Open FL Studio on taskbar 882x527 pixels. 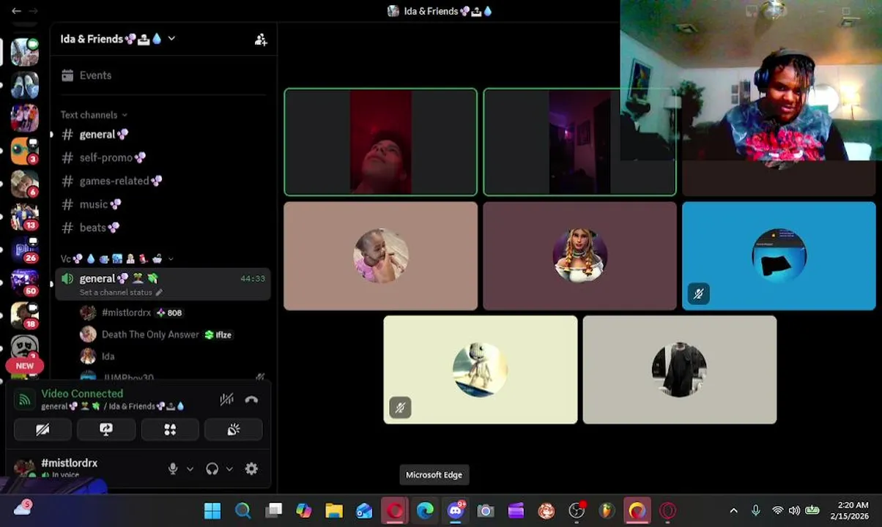[x=607, y=511]
